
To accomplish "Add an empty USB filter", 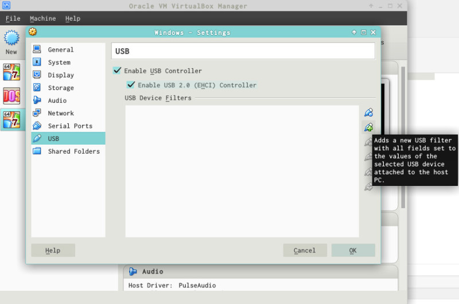I will coord(368,112).
